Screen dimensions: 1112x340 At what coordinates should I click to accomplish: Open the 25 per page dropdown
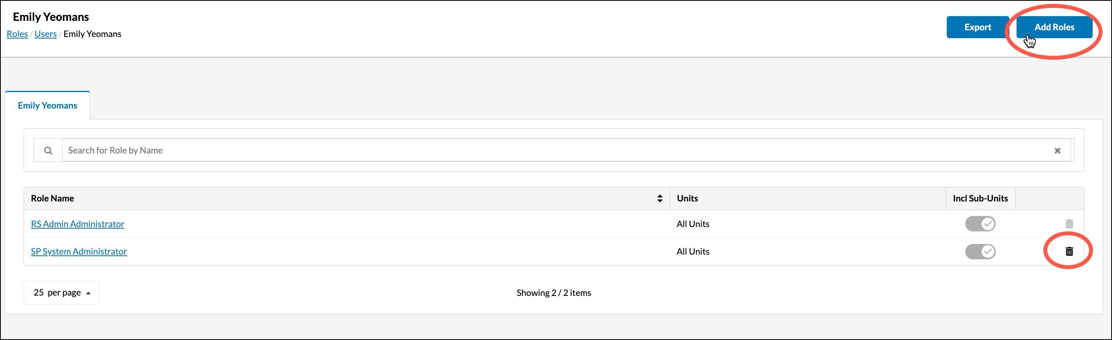point(61,293)
